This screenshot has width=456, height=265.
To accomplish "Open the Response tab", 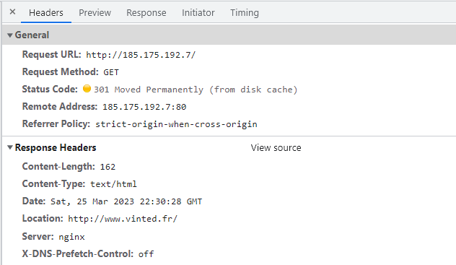I will 146,13.
